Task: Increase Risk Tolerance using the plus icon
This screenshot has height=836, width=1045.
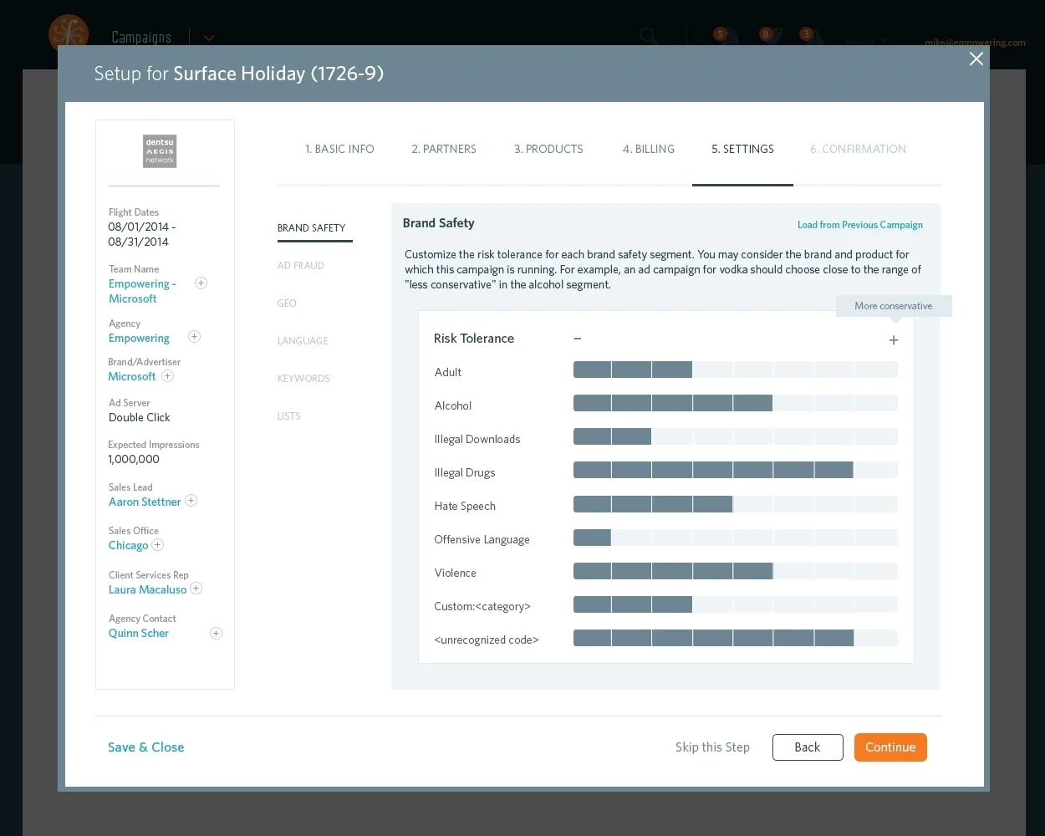Action: (893, 340)
